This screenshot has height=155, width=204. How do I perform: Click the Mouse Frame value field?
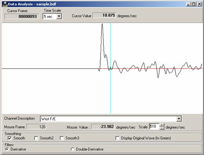tap(36, 127)
